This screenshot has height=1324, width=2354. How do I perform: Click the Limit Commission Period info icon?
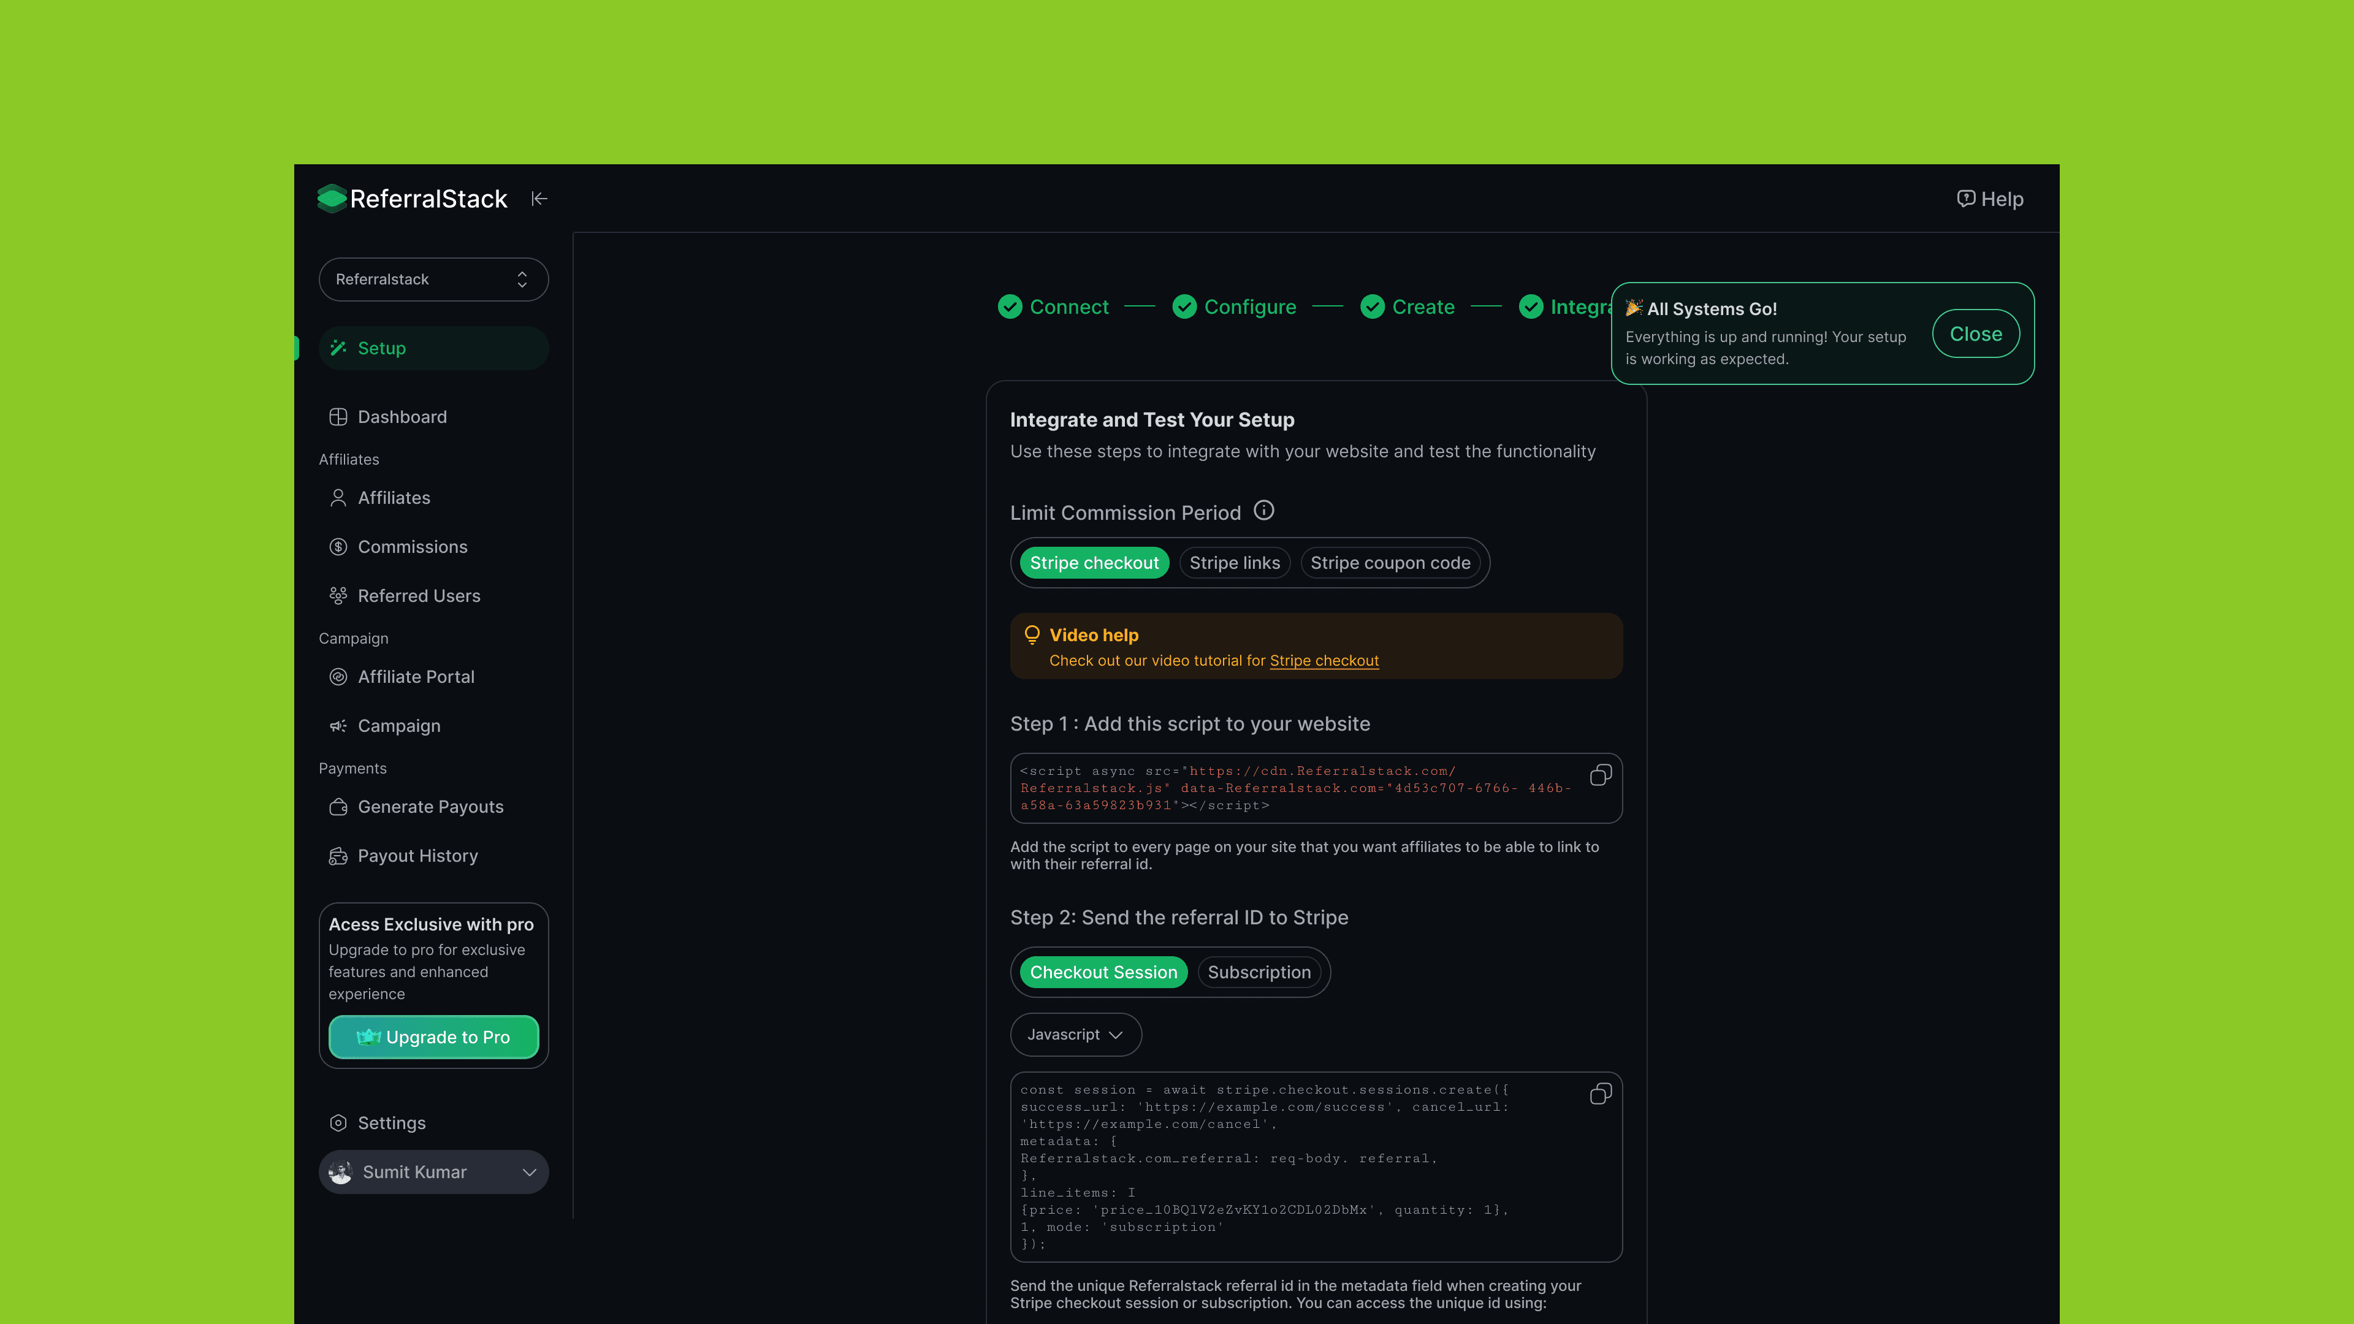point(1263,511)
